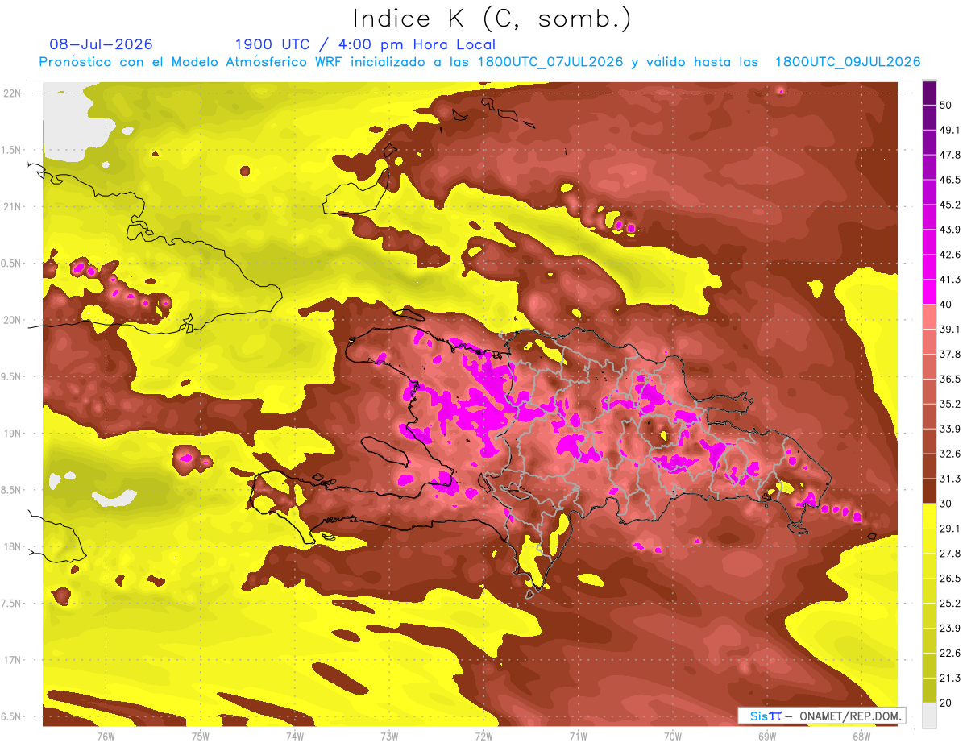Click the legend value "47.8"
Viewport: 967px width, 747px height.
tap(950, 155)
